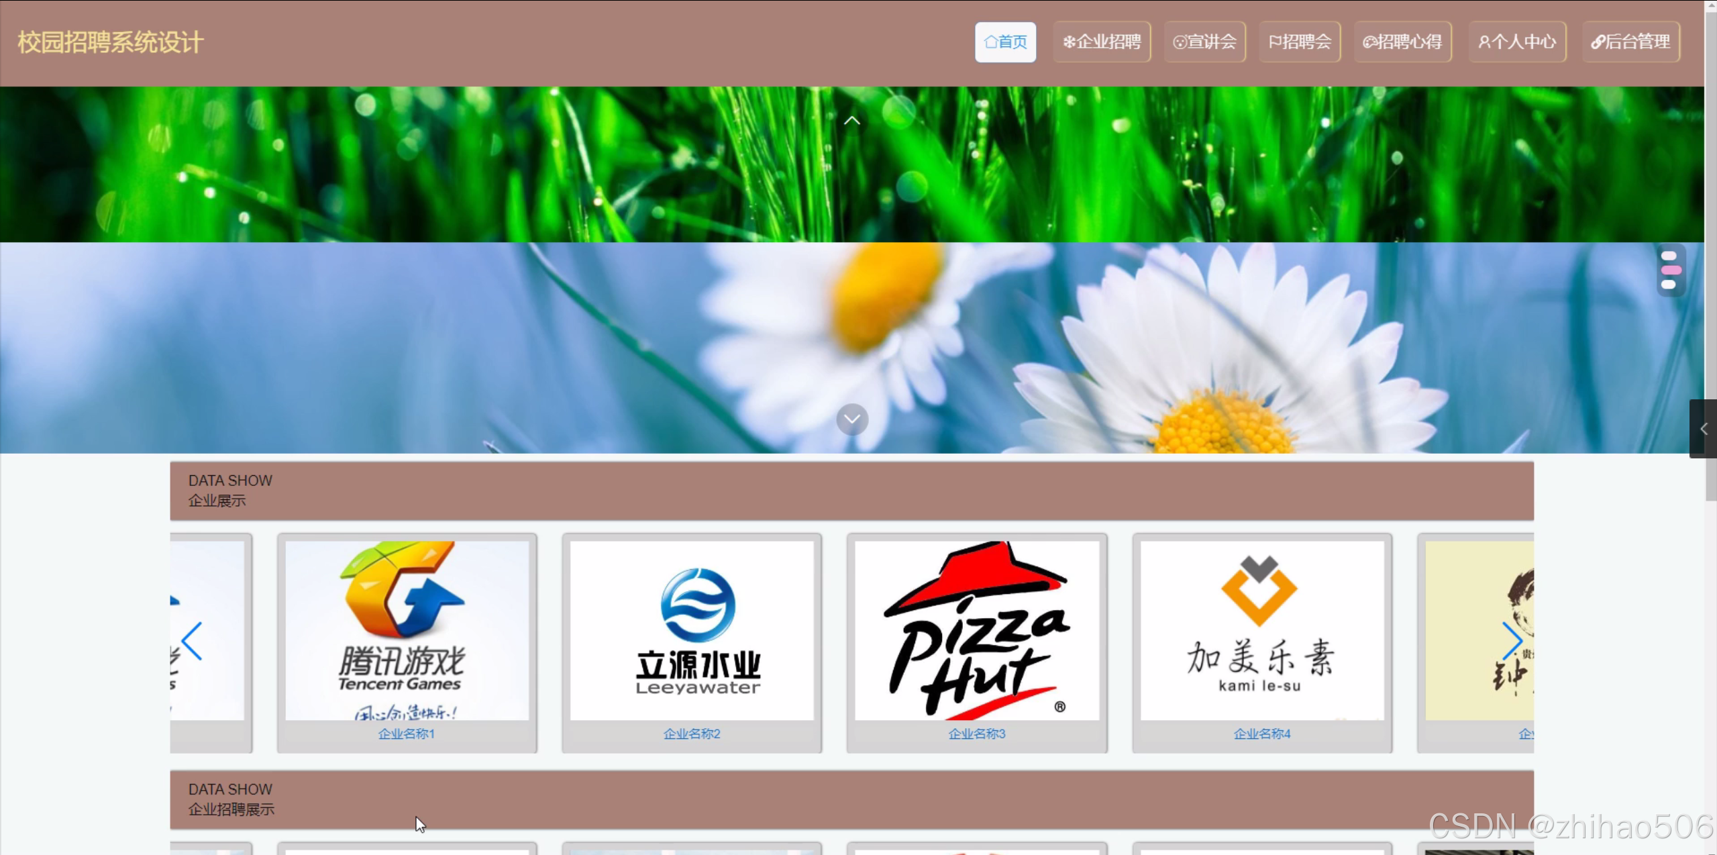This screenshot has width=1717, height=855.
Task: Expand the collapsed right side panel arrow
Action: click(1703, 429)
